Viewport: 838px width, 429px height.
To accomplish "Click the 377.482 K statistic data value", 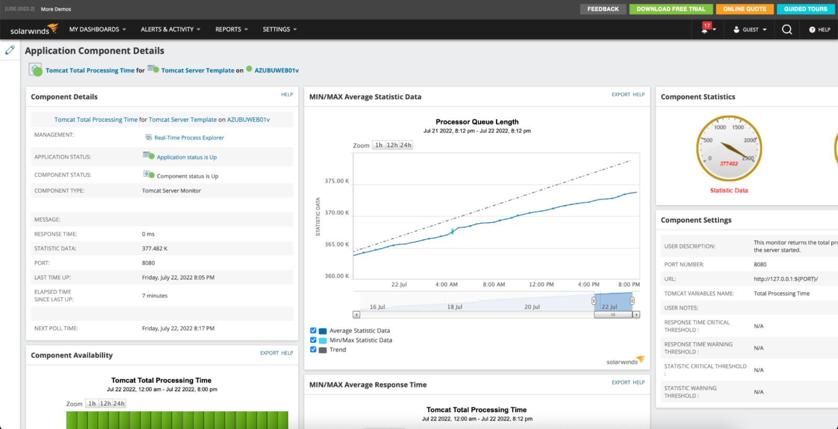I will pyautogui.click(x=155, y=248).
